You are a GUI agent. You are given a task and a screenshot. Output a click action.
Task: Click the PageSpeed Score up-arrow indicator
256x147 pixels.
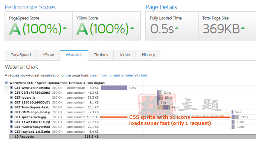pyautogui.click(x=65, y=28)
